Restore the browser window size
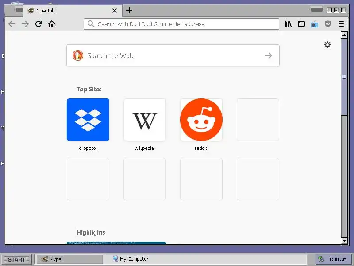 [336, 10]
